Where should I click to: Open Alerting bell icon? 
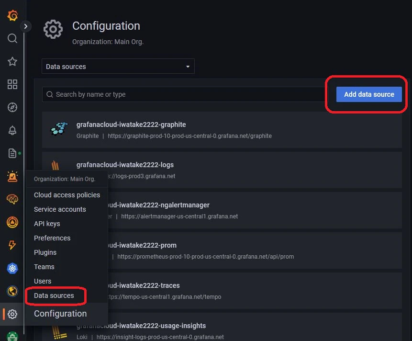[12, 130]
